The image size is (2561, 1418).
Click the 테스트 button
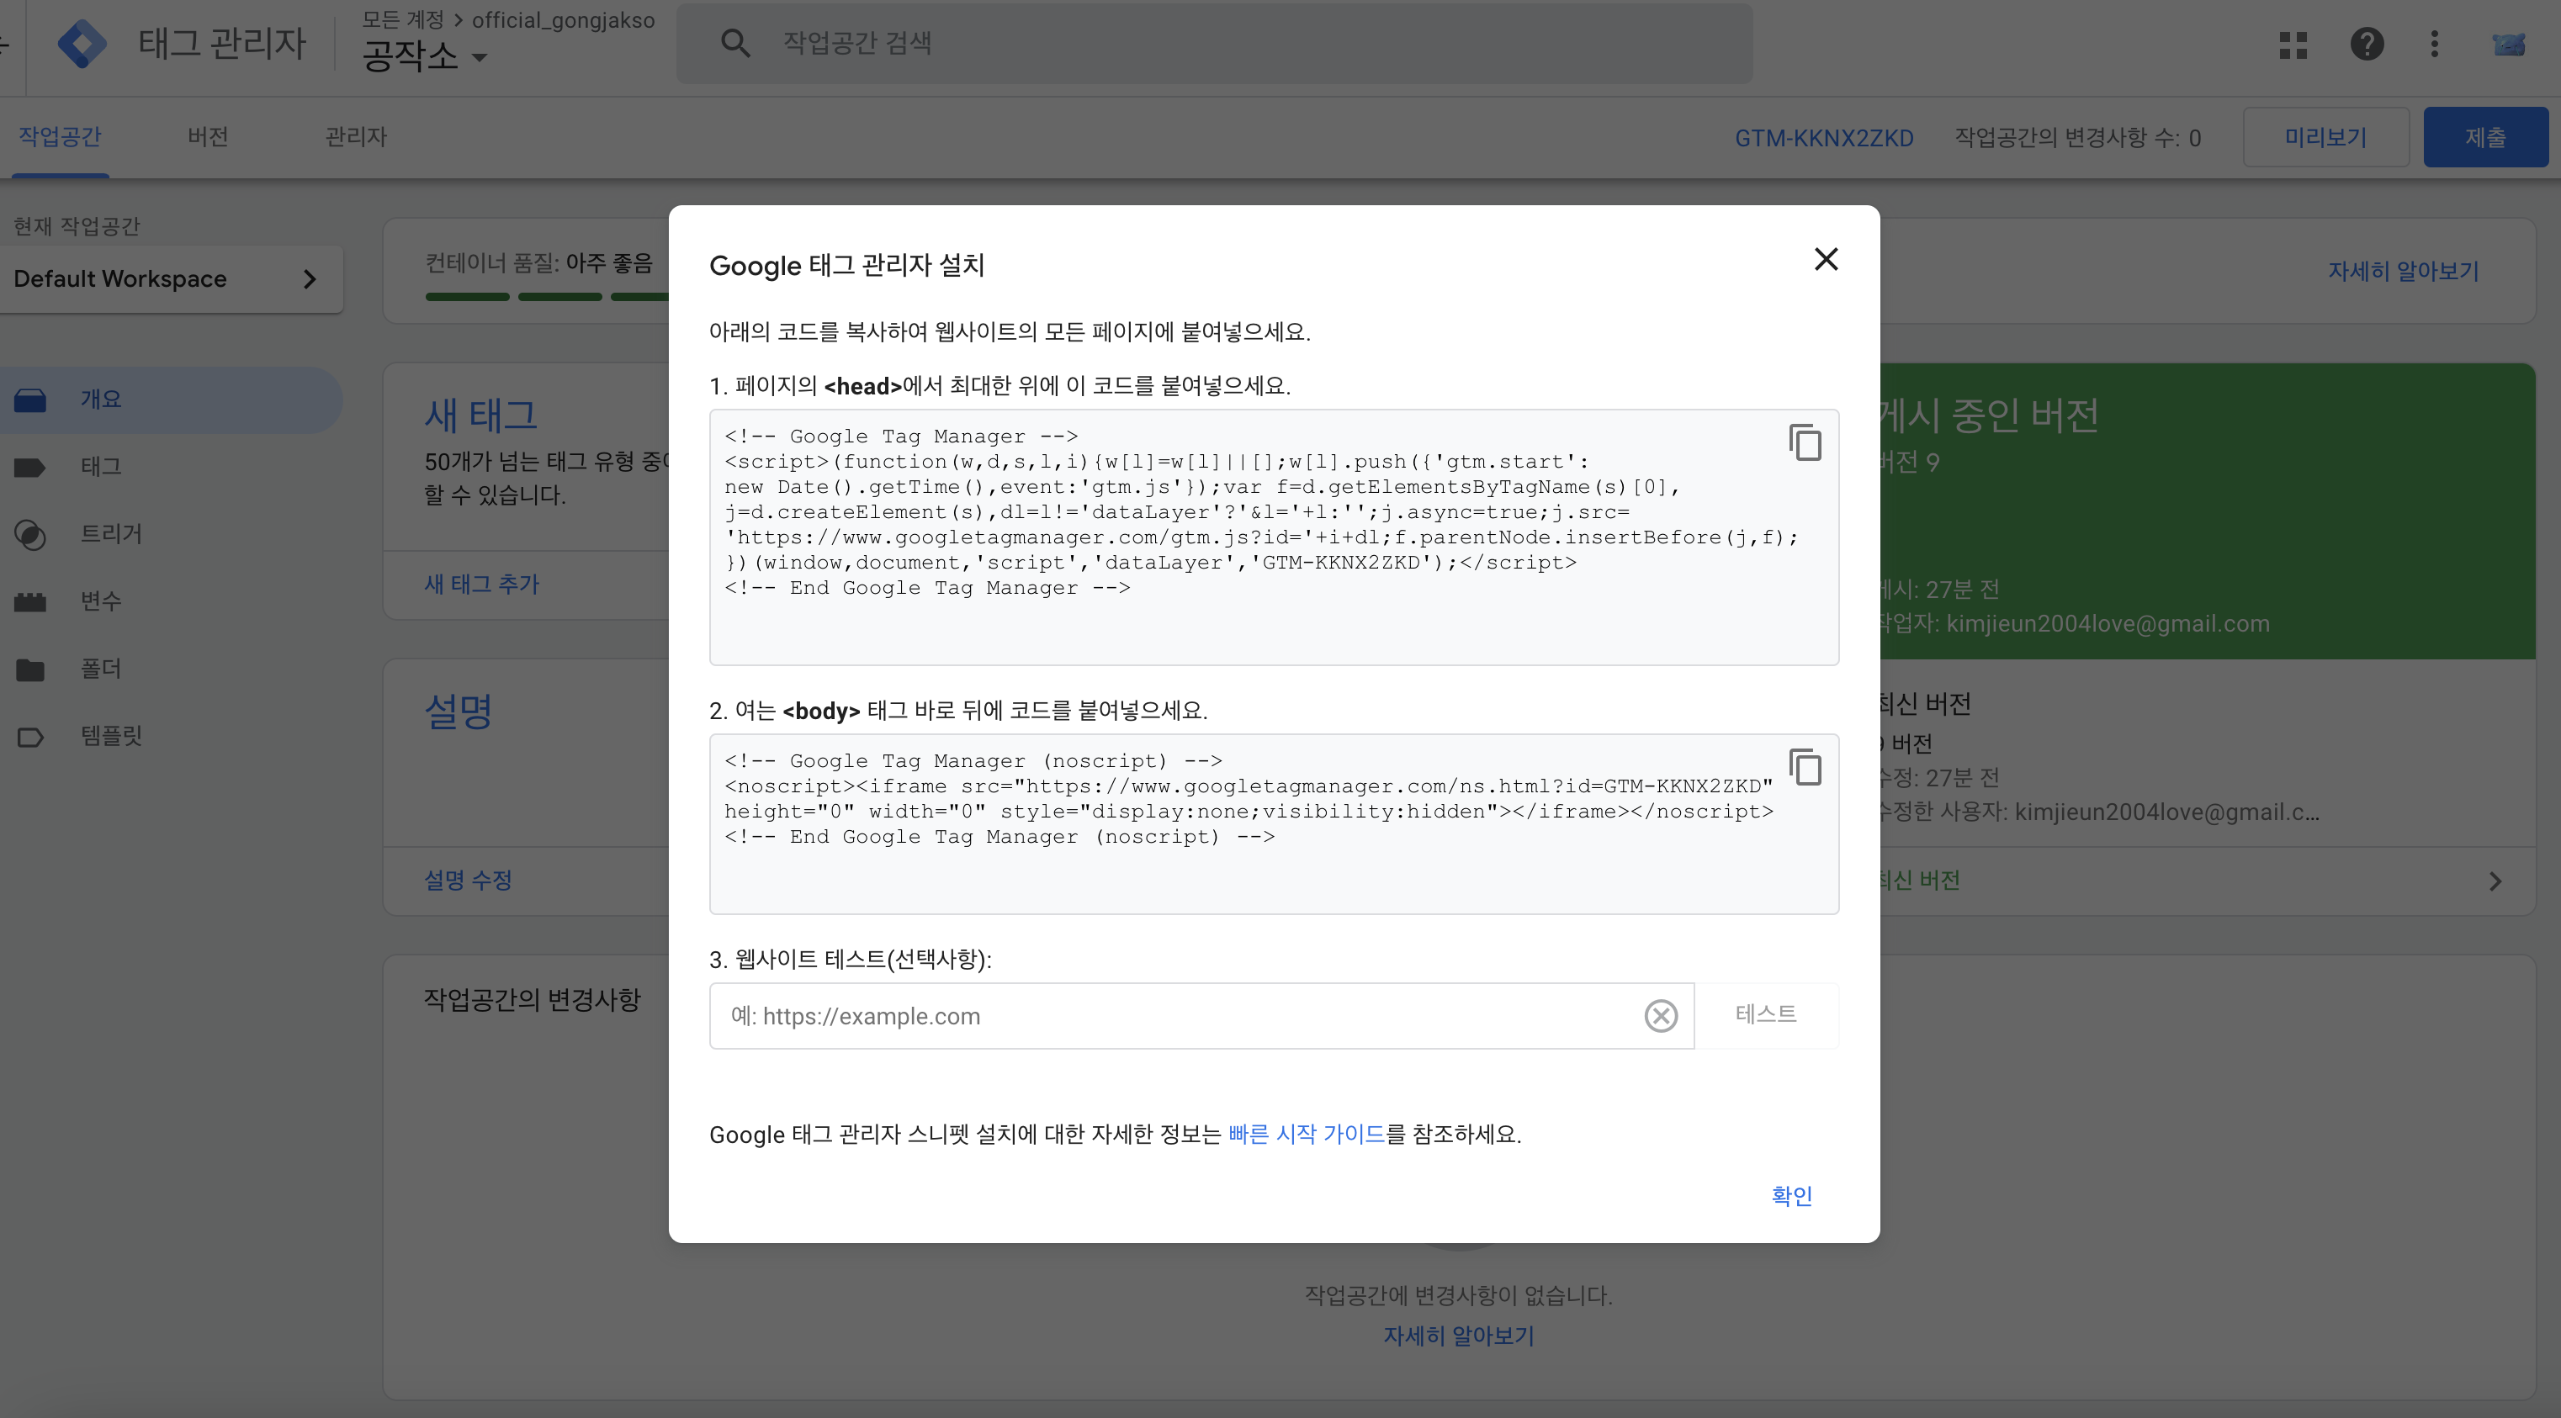(x=1764, y=1013)
